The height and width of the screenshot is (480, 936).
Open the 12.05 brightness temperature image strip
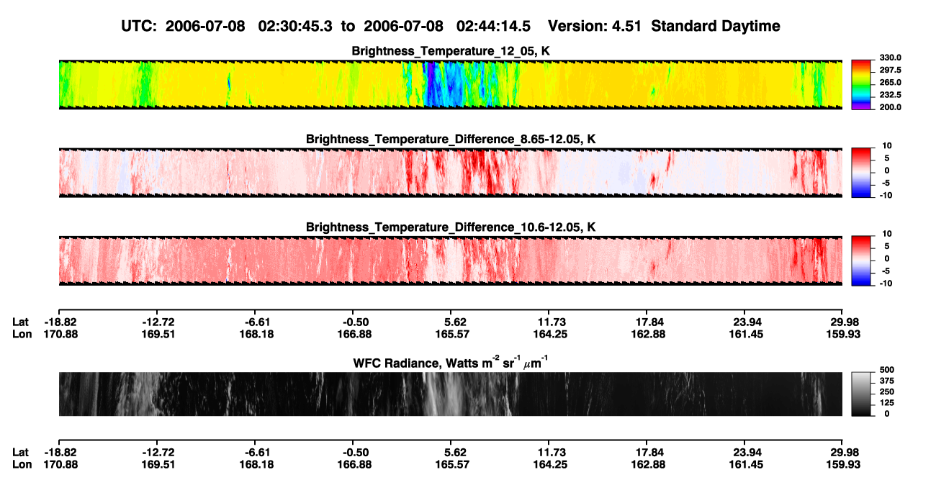(x=450, y=84)
